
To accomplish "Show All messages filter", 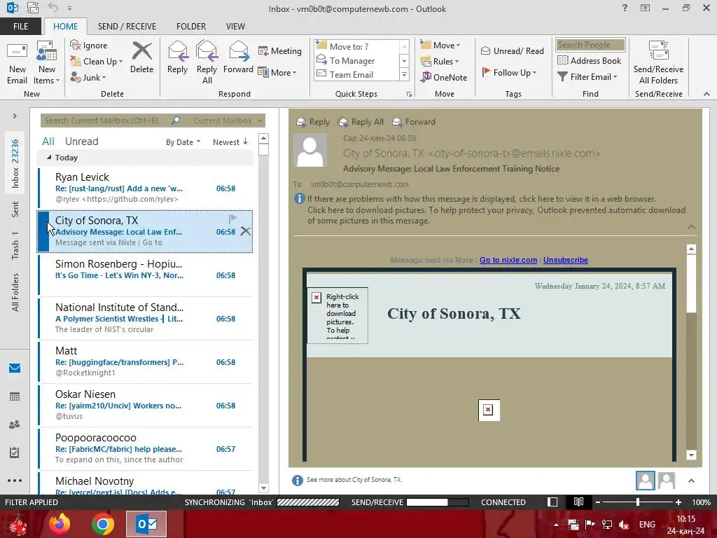I will 48,142.
